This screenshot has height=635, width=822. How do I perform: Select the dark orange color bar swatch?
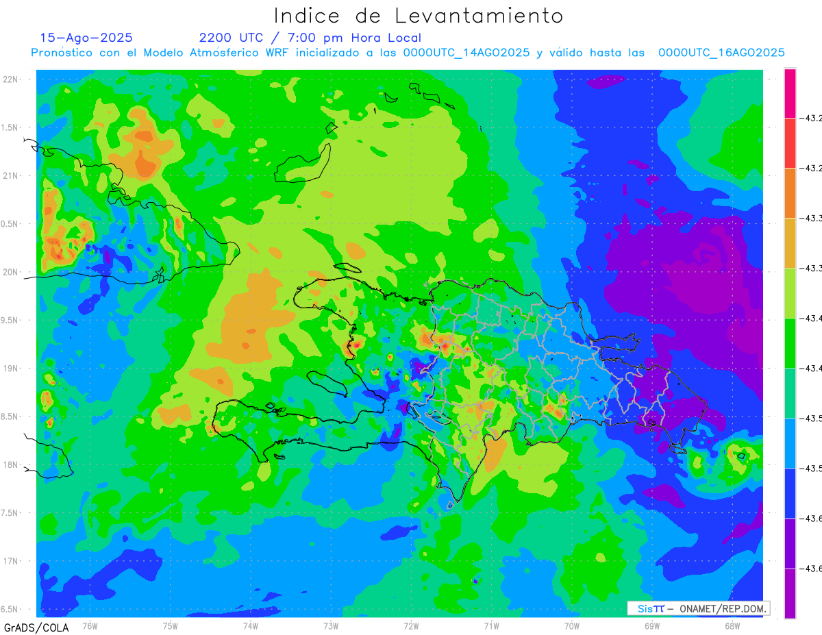point(790,193)
